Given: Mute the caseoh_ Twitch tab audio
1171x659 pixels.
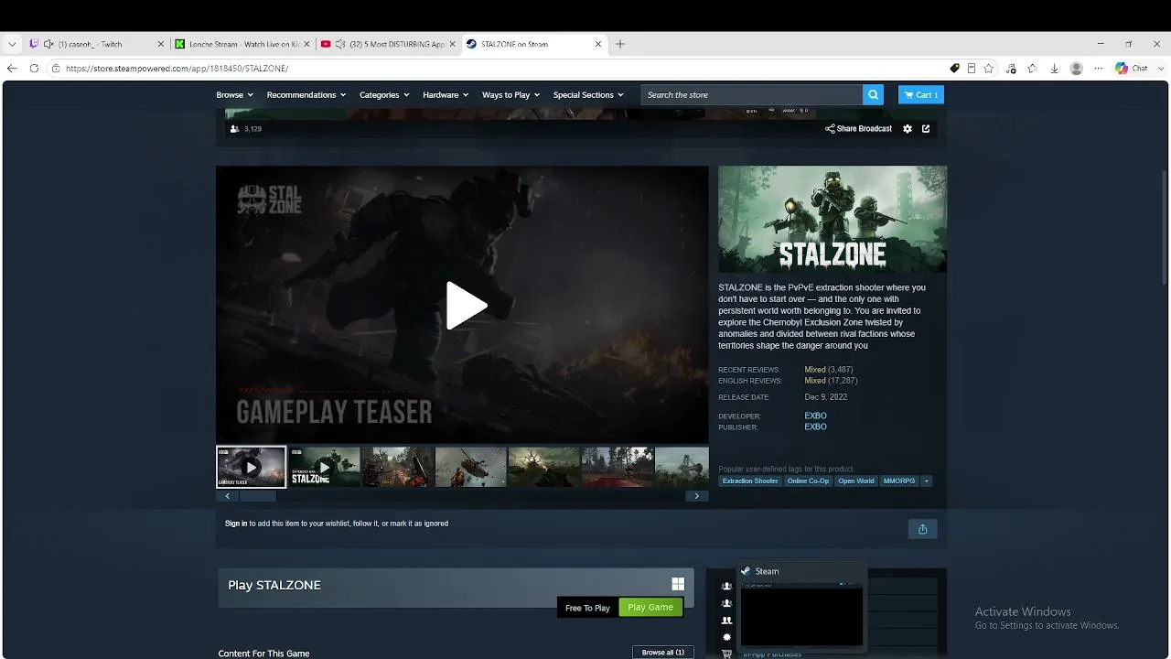Looking at the screenshot, I should [48, 44].
